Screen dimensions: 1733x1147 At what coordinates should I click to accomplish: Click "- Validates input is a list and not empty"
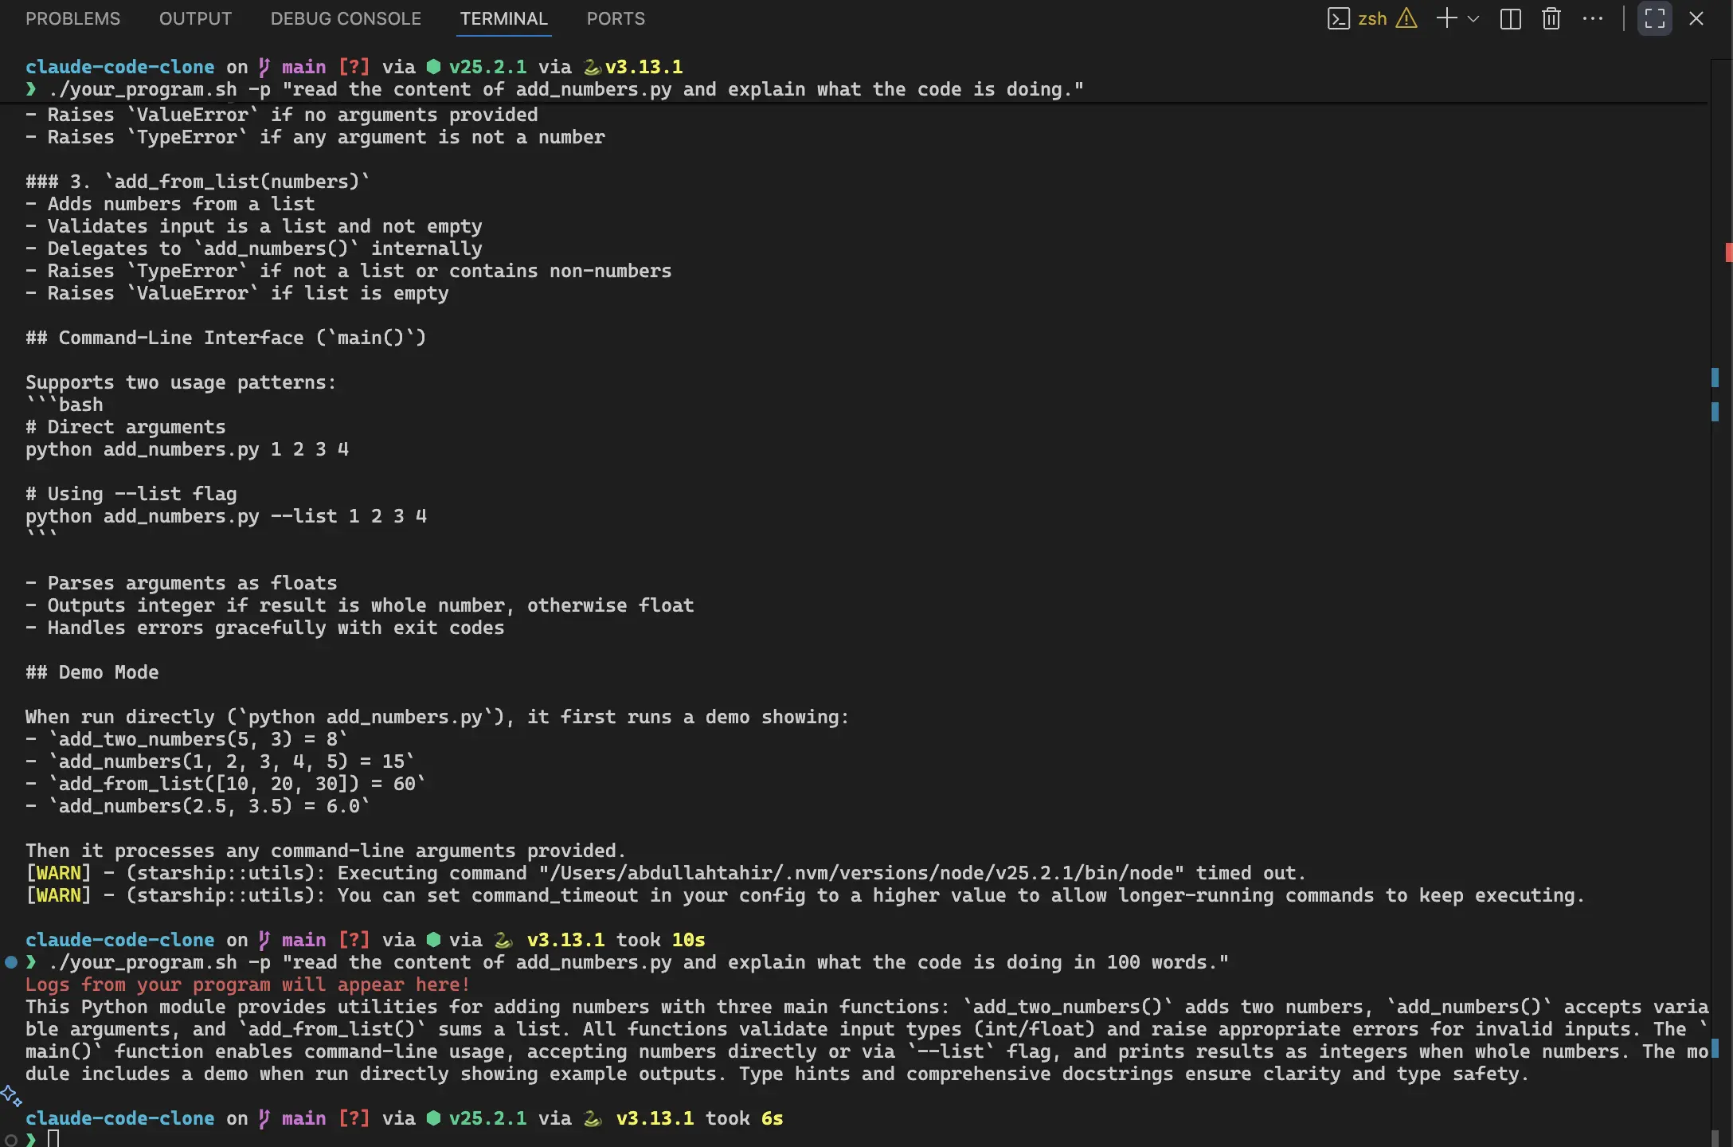[x=254, y=226]
